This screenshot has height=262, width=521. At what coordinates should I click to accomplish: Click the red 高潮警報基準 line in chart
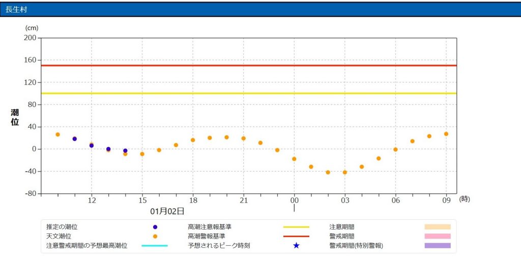click(248, 66)
